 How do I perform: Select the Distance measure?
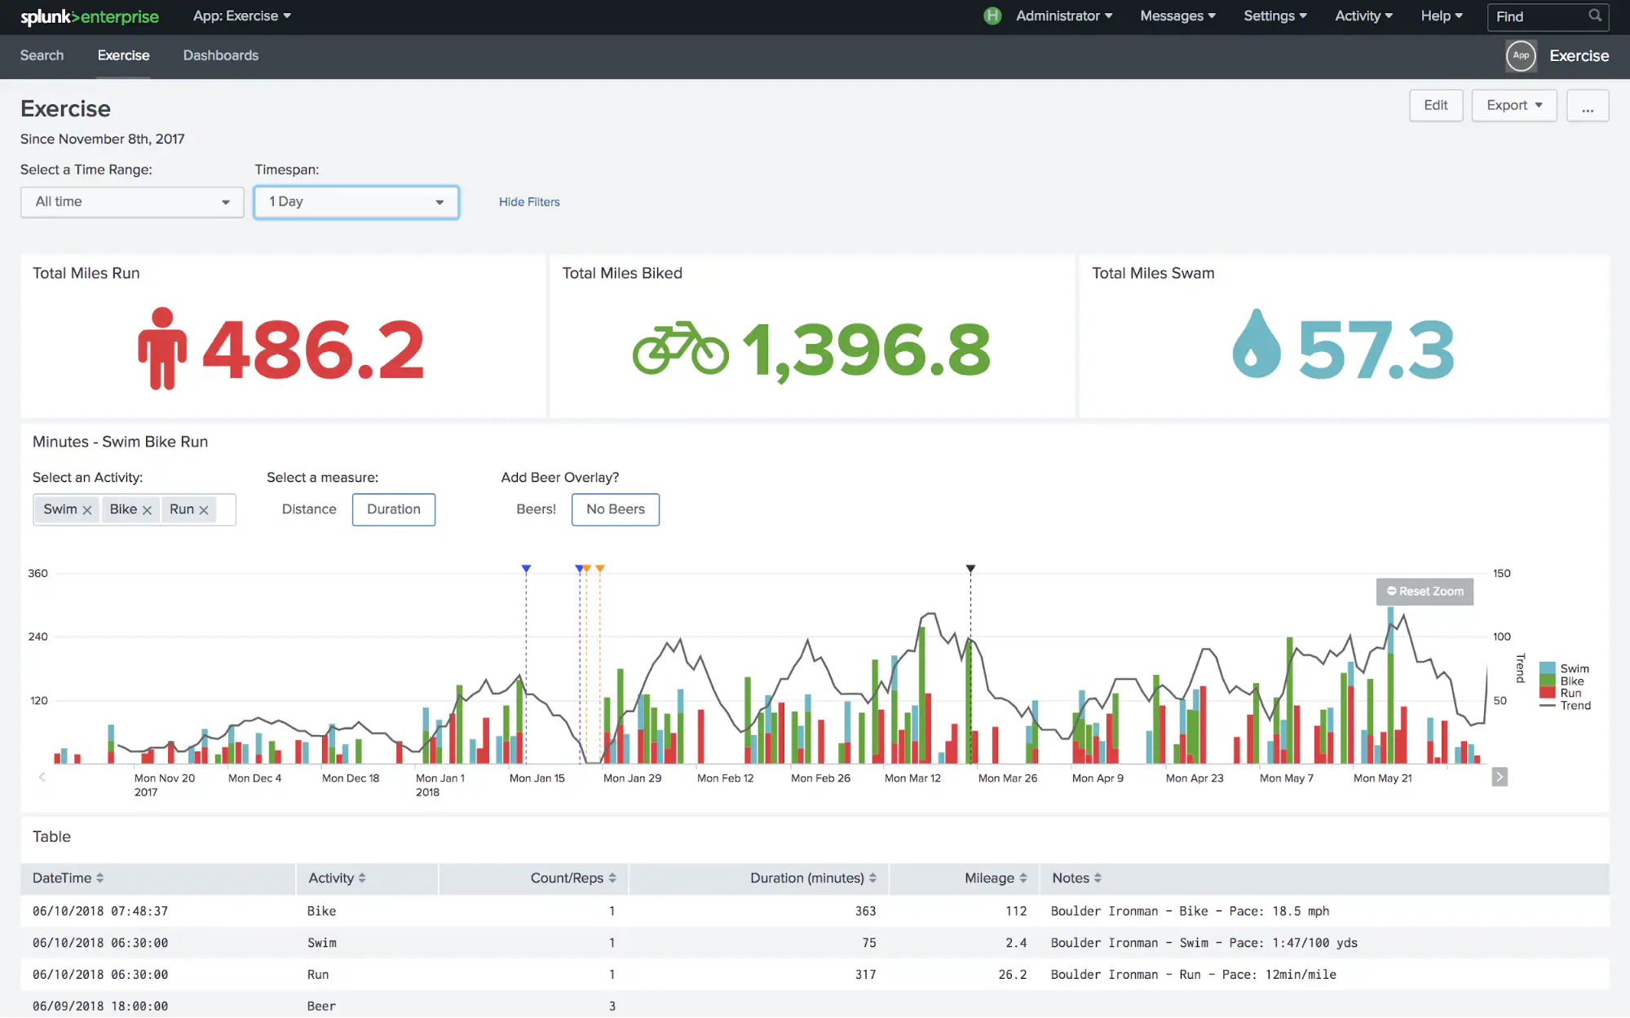tap(309, 509)
